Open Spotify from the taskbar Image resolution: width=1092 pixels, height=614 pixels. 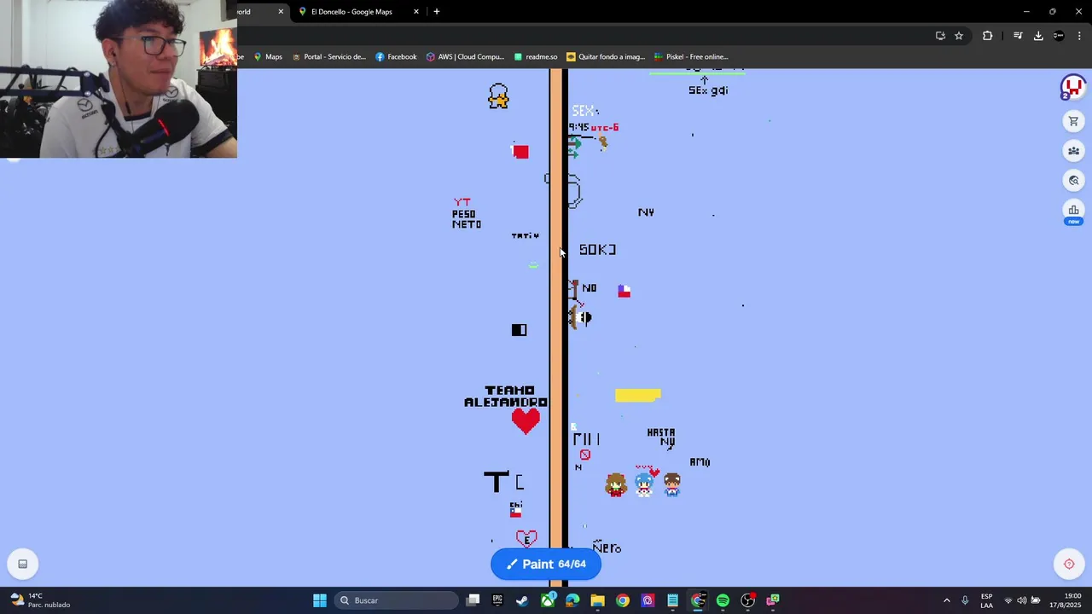point(723,600)
